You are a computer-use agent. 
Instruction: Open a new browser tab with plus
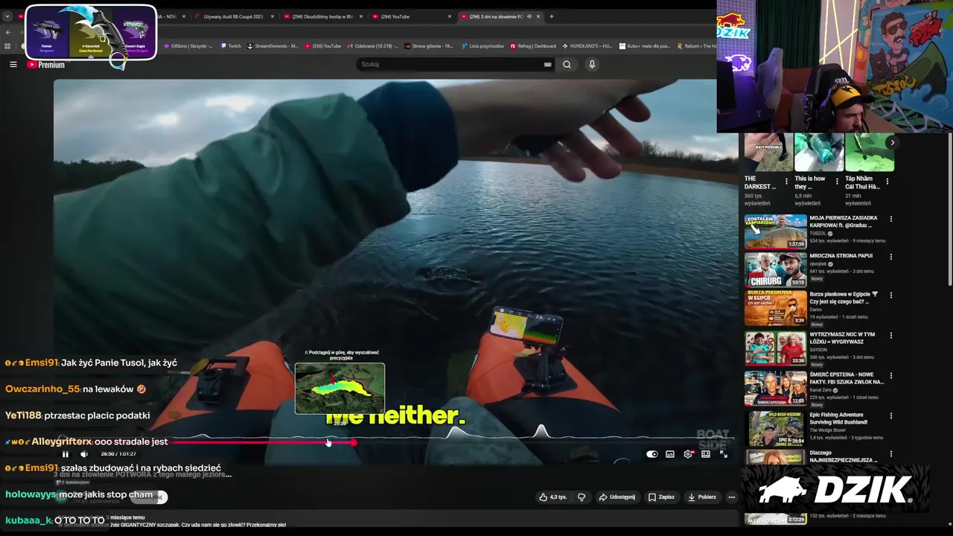552,16
